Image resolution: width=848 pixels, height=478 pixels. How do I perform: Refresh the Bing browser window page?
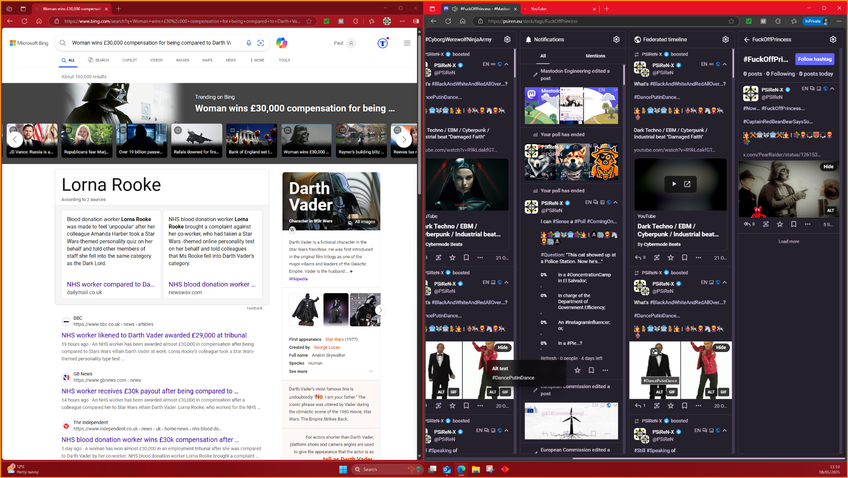click(x=24, y=21)
